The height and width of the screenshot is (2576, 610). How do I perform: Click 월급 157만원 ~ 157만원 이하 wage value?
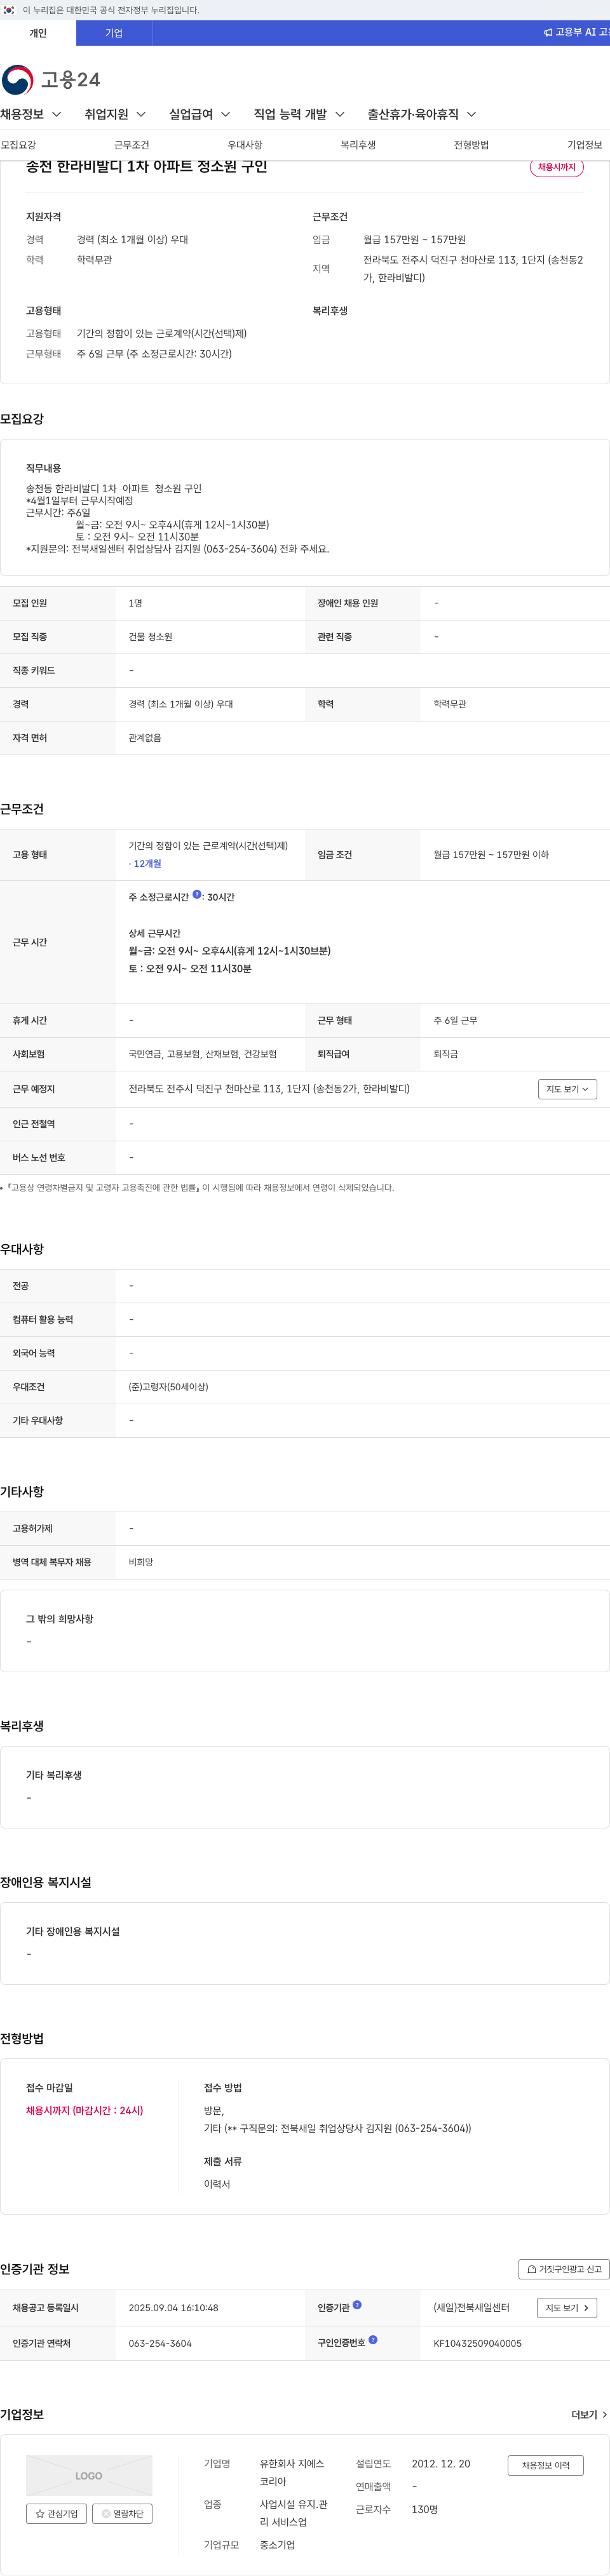(491, 855)
